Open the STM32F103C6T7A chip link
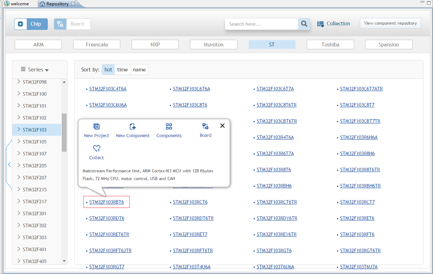The height and width of the screenshot is (274, 433). (x=275, y=89)
